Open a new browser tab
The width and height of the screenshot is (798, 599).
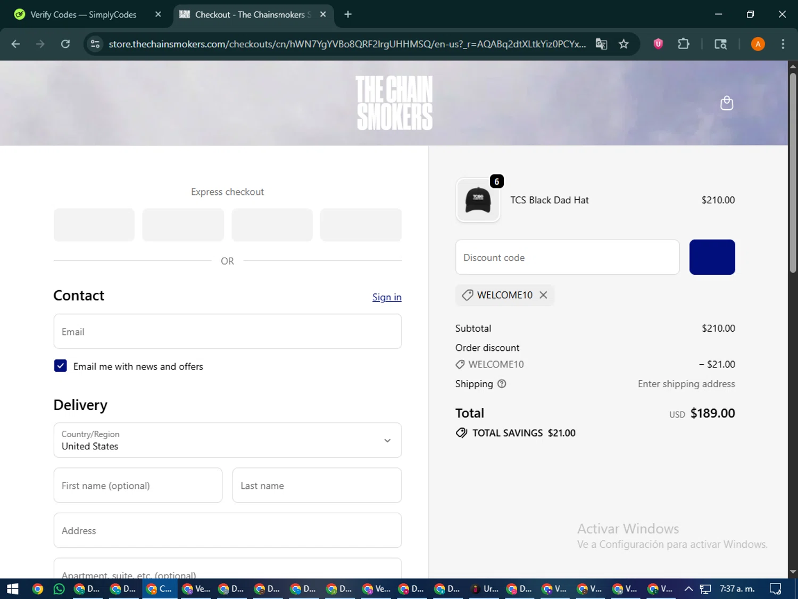[348, 14]
